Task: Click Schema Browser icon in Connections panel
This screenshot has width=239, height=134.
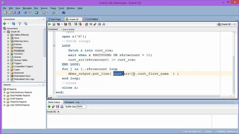Action: [26, 23]
